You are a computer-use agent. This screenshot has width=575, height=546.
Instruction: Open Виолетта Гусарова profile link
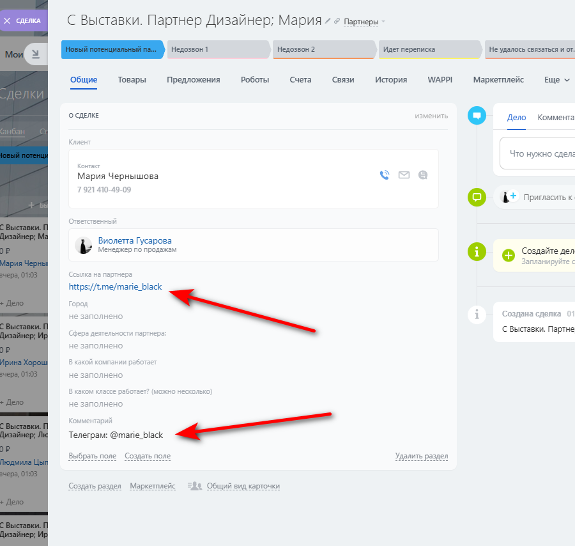coord(135,240)
